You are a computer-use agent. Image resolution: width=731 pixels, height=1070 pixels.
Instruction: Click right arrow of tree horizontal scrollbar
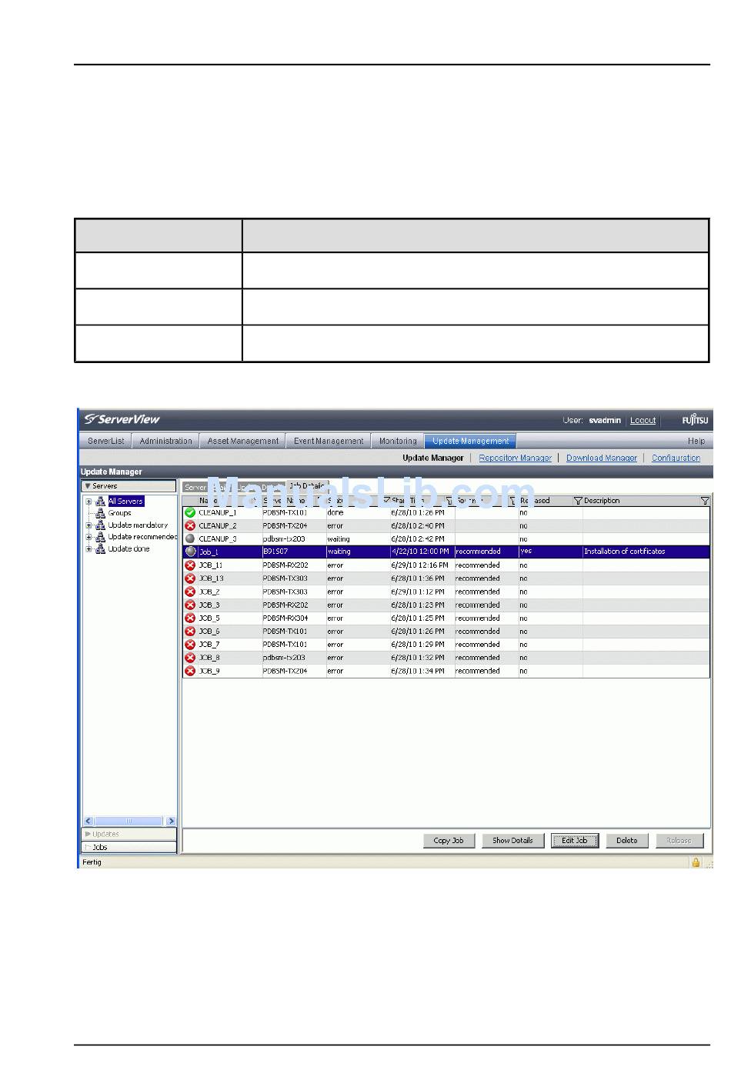[171, 821]
